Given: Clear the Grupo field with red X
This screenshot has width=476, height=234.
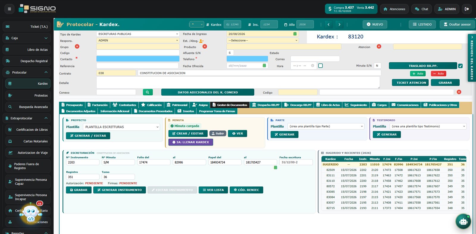Looking at the screenshot, I should (x=77, y=46).
